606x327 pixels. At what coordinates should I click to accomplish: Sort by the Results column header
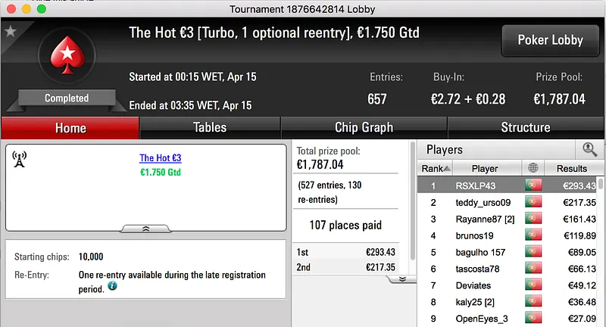[x=571, y=168]
